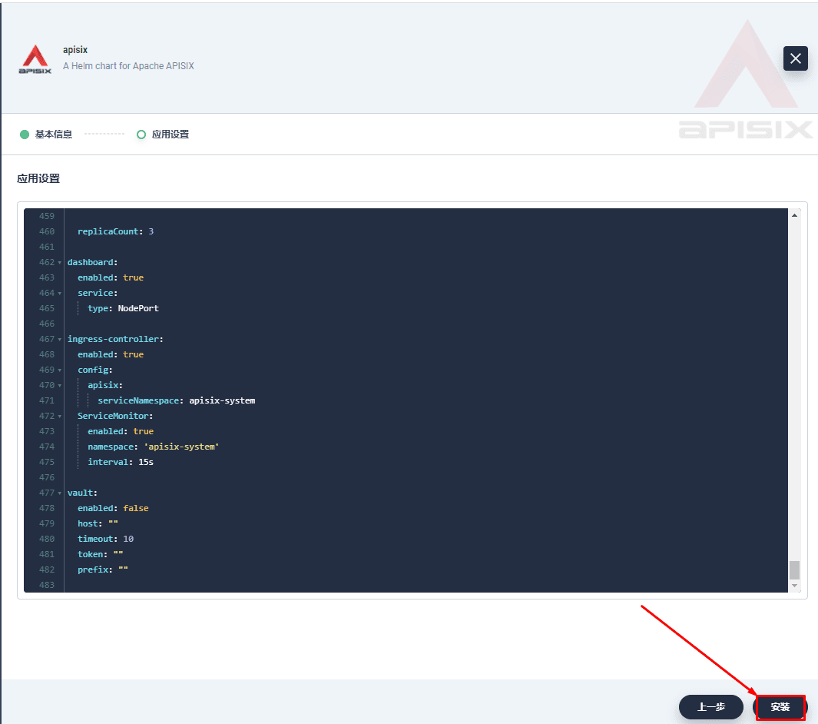Click the editor scrollbar thumb
Image resolution: width=818 pixels, height=724 pixels.
point(794,570)
